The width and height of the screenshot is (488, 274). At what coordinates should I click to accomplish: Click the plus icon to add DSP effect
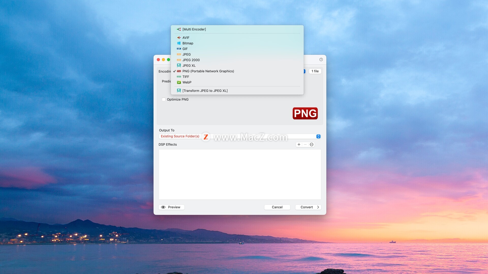click(299, 145)
